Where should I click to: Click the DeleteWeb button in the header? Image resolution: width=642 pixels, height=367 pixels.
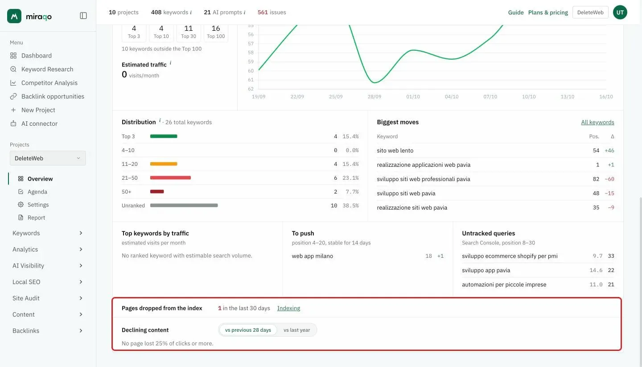[x=590, y=12]
